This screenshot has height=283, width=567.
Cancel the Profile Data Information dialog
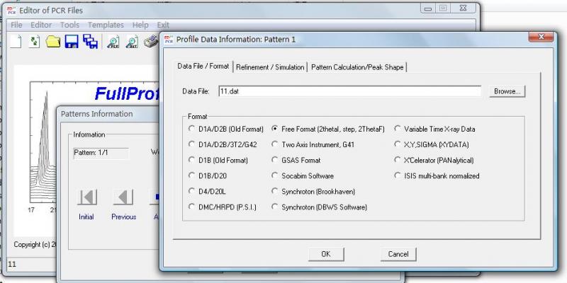[x=398, y=254]
